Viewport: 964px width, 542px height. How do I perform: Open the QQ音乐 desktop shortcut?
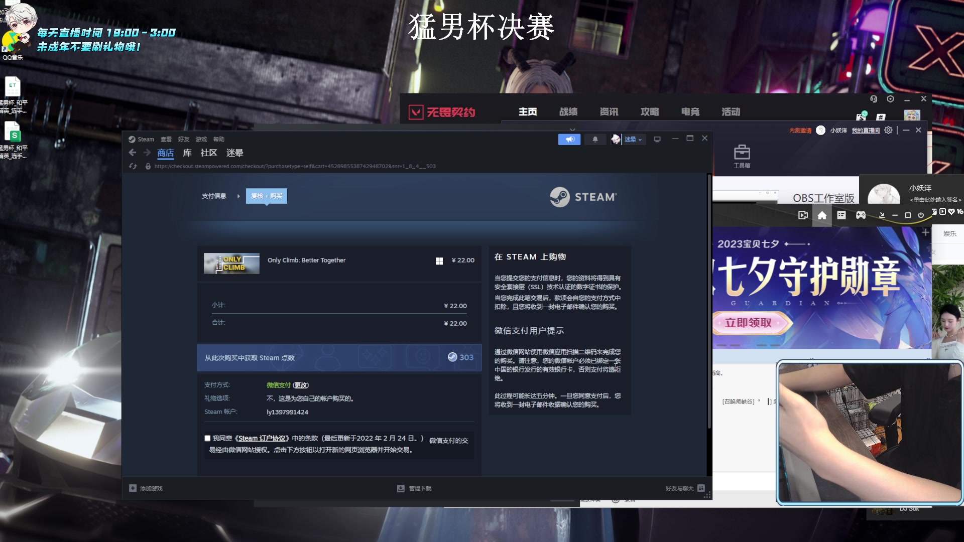(13, 45)
